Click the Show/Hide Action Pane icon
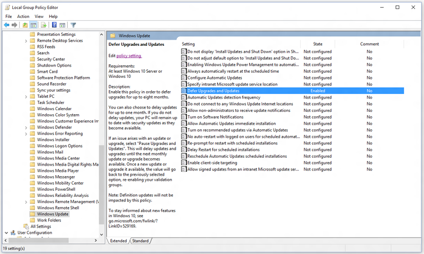Screen dimensions: 424x254 [63, 25]
